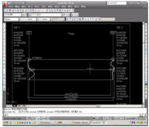Activate the Zoom Realtime magnifier icon

point(50,10)
